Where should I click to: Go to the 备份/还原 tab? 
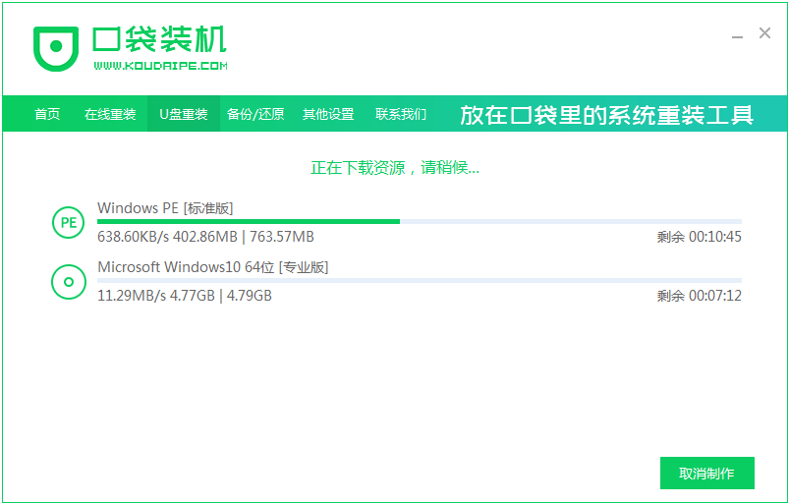pyautogui.click(x=255, y=114)
